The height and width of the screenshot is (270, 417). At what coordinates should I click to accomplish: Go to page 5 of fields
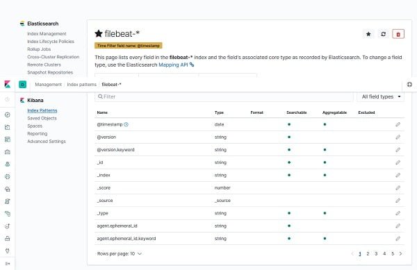click(393, 254)
